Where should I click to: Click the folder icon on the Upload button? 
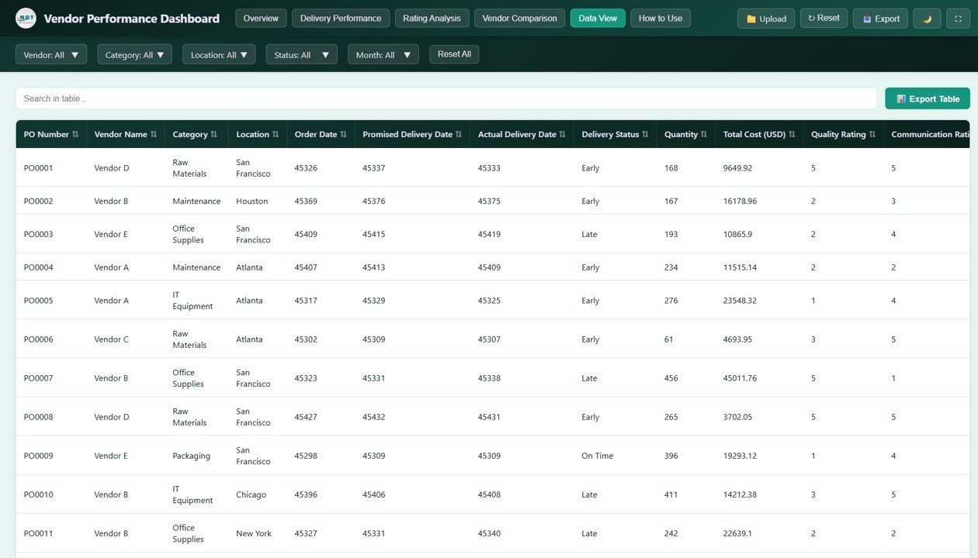[751, 18]
